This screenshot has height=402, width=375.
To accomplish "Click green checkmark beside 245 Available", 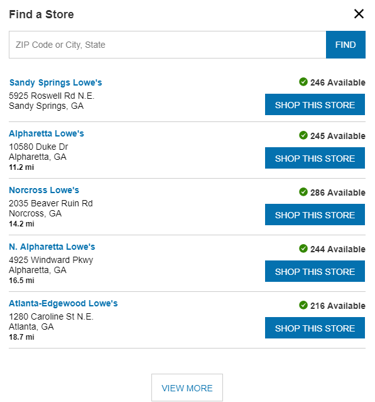I will pyautogui.click(x=303, y=135).
